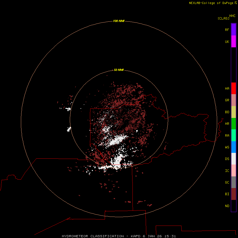Click the KAPD radar station identifier
This screenshot has width=238, height=238.
tap(136, 236)
